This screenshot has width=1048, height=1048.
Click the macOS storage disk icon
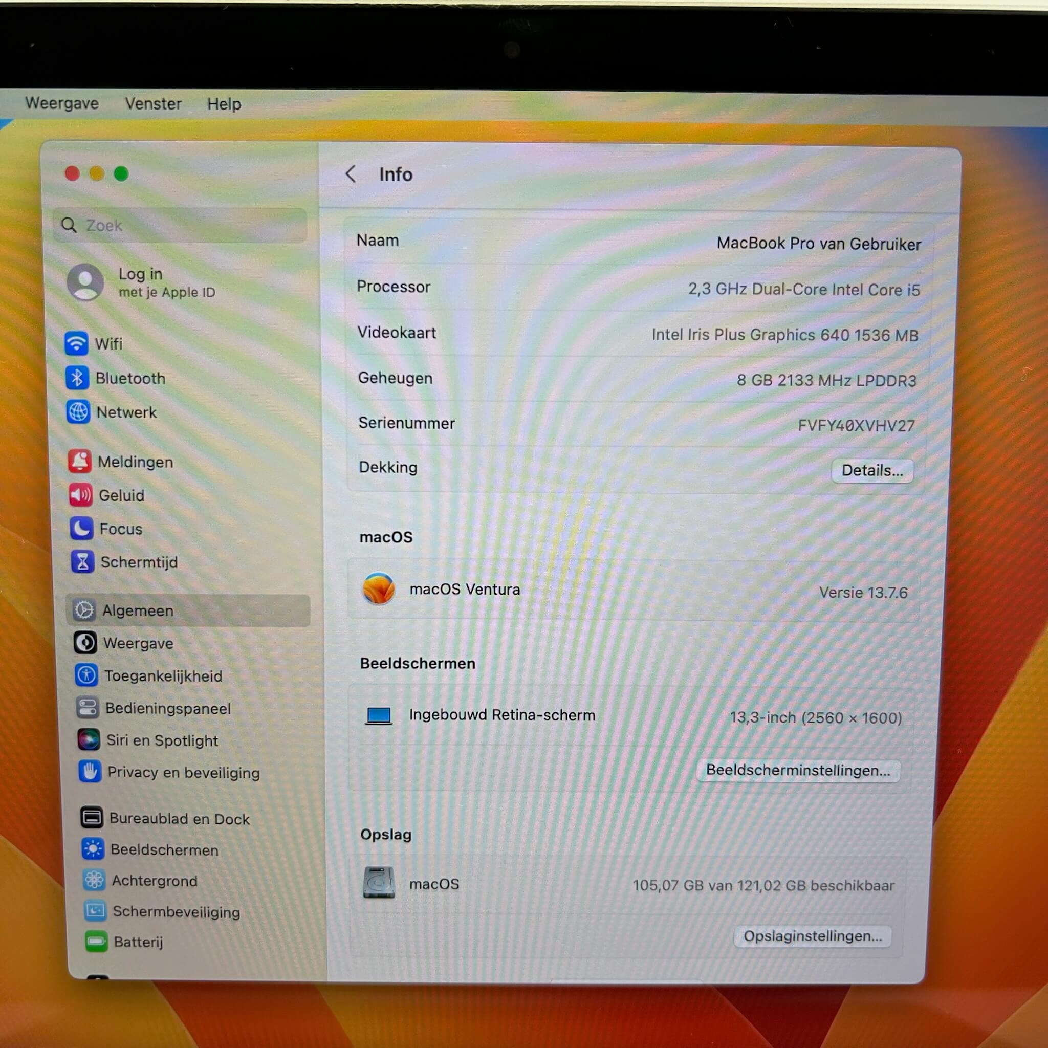pos(379,883)
